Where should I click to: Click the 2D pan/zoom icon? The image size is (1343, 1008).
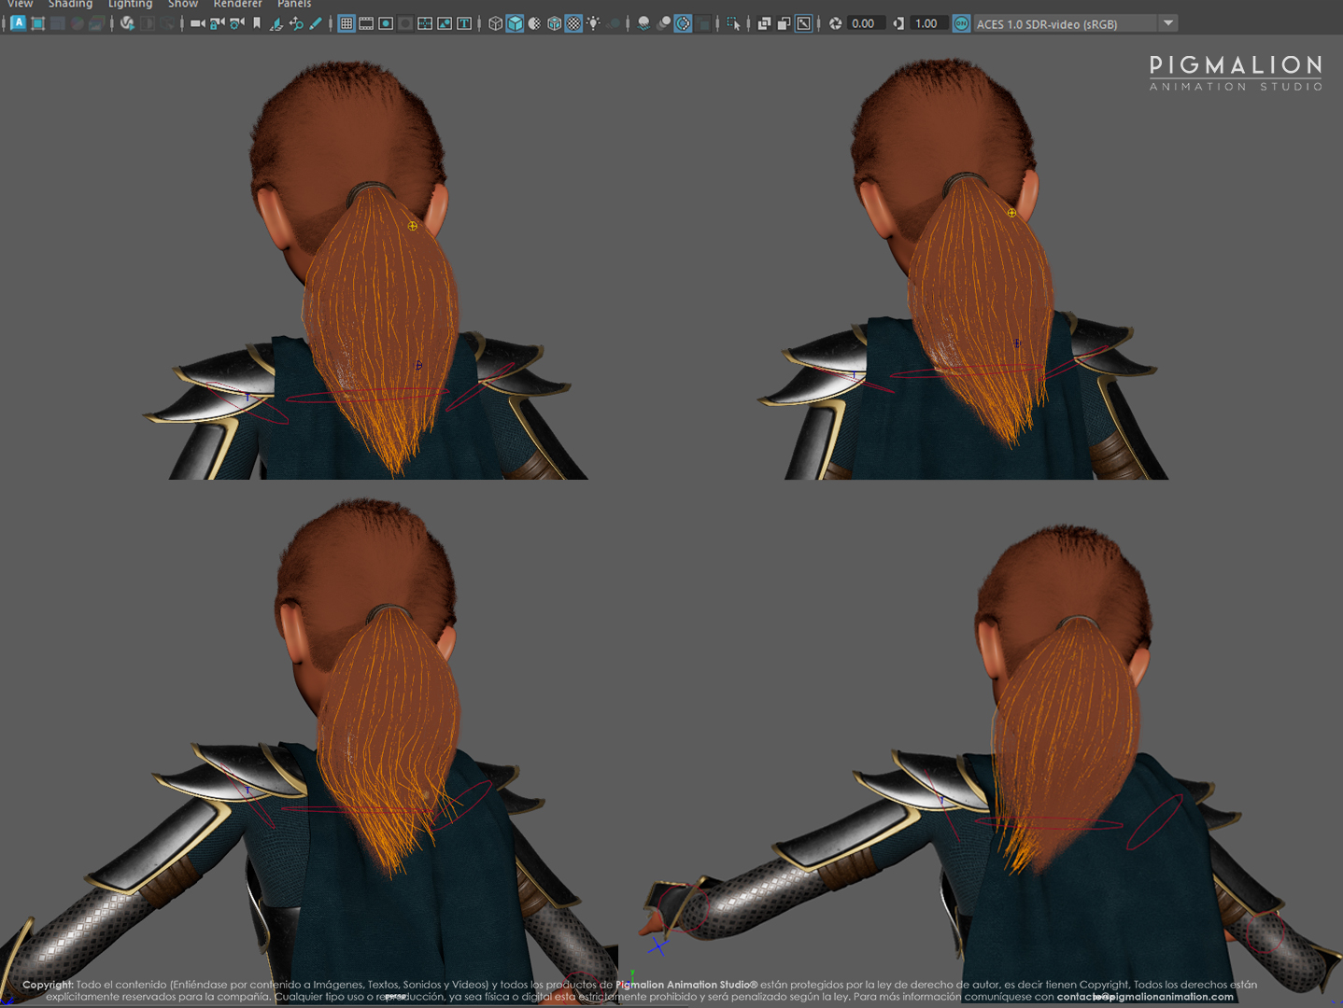(x=296, y=23)
